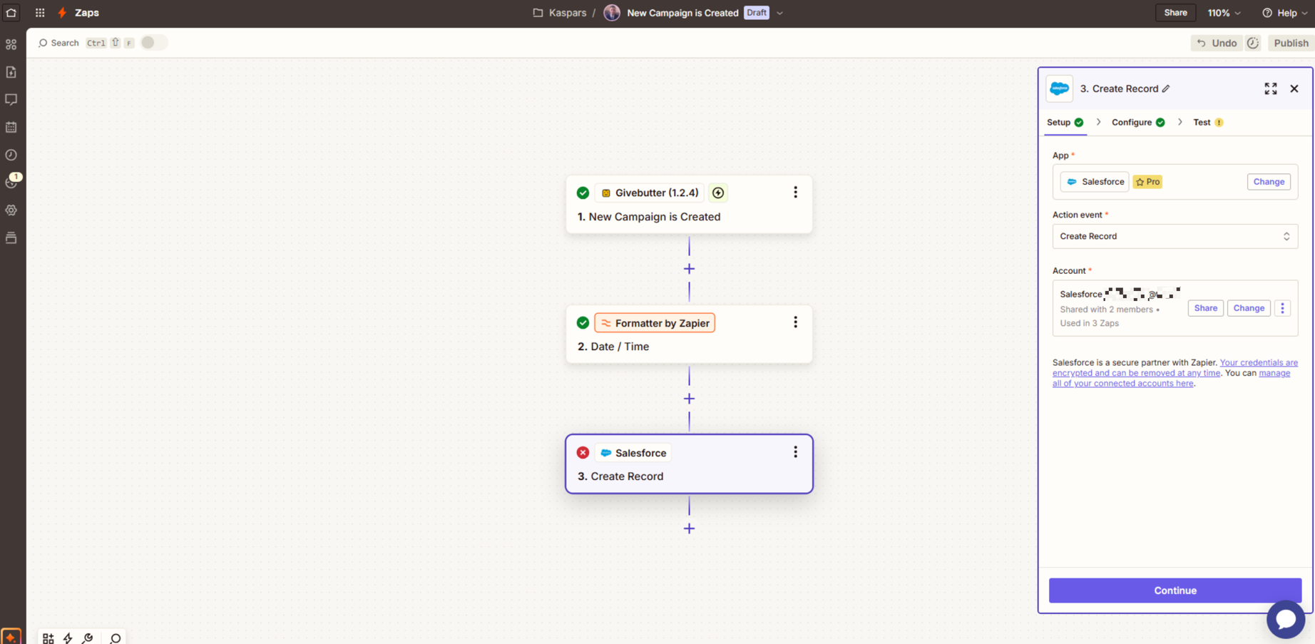
Task: Expand the zoom level 110% dropdown
Action: [x=1224, y=13]
